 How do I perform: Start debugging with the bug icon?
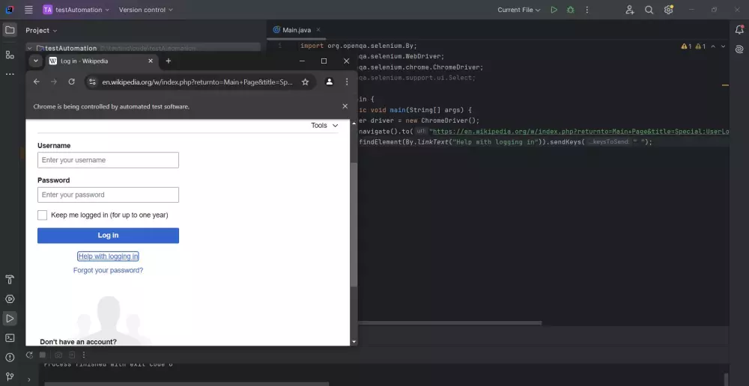pyautogui.click(x=570, y=10)
